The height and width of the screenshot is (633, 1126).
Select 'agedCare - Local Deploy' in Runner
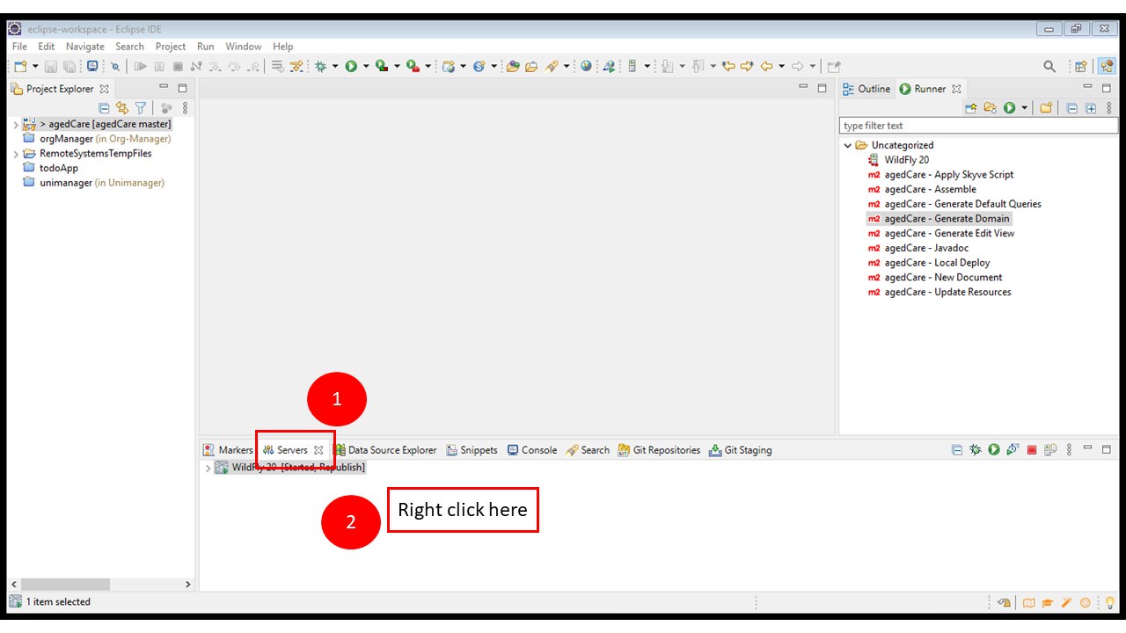tap(929, 263)
